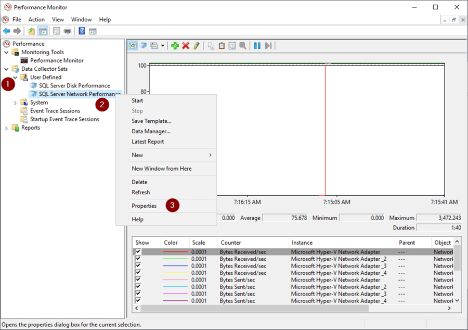
Task: Open graph Properties icon in graph toolbar
Action: 232,46
